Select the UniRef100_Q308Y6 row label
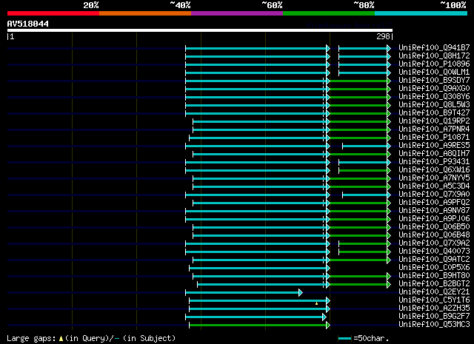Image resolution: width=474 pixels, height=344 pixels. [x=434, y=97]
